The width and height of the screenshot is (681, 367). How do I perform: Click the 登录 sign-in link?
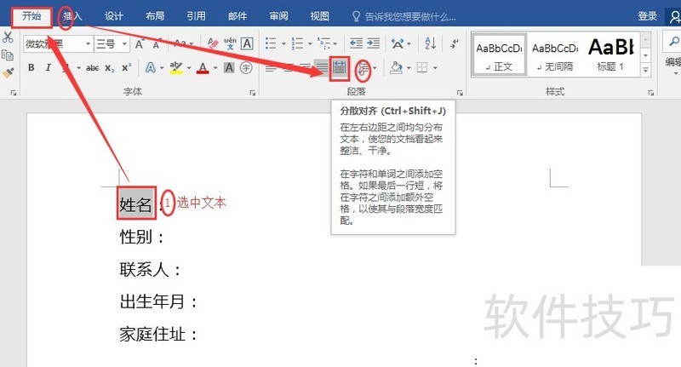tap(648, 16)
